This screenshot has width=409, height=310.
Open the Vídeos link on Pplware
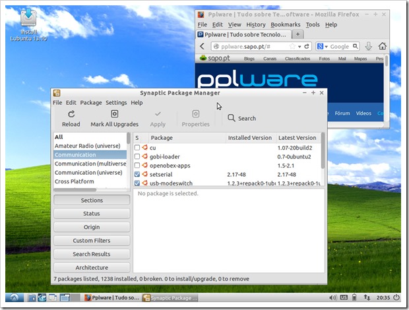tap(363, 113)
